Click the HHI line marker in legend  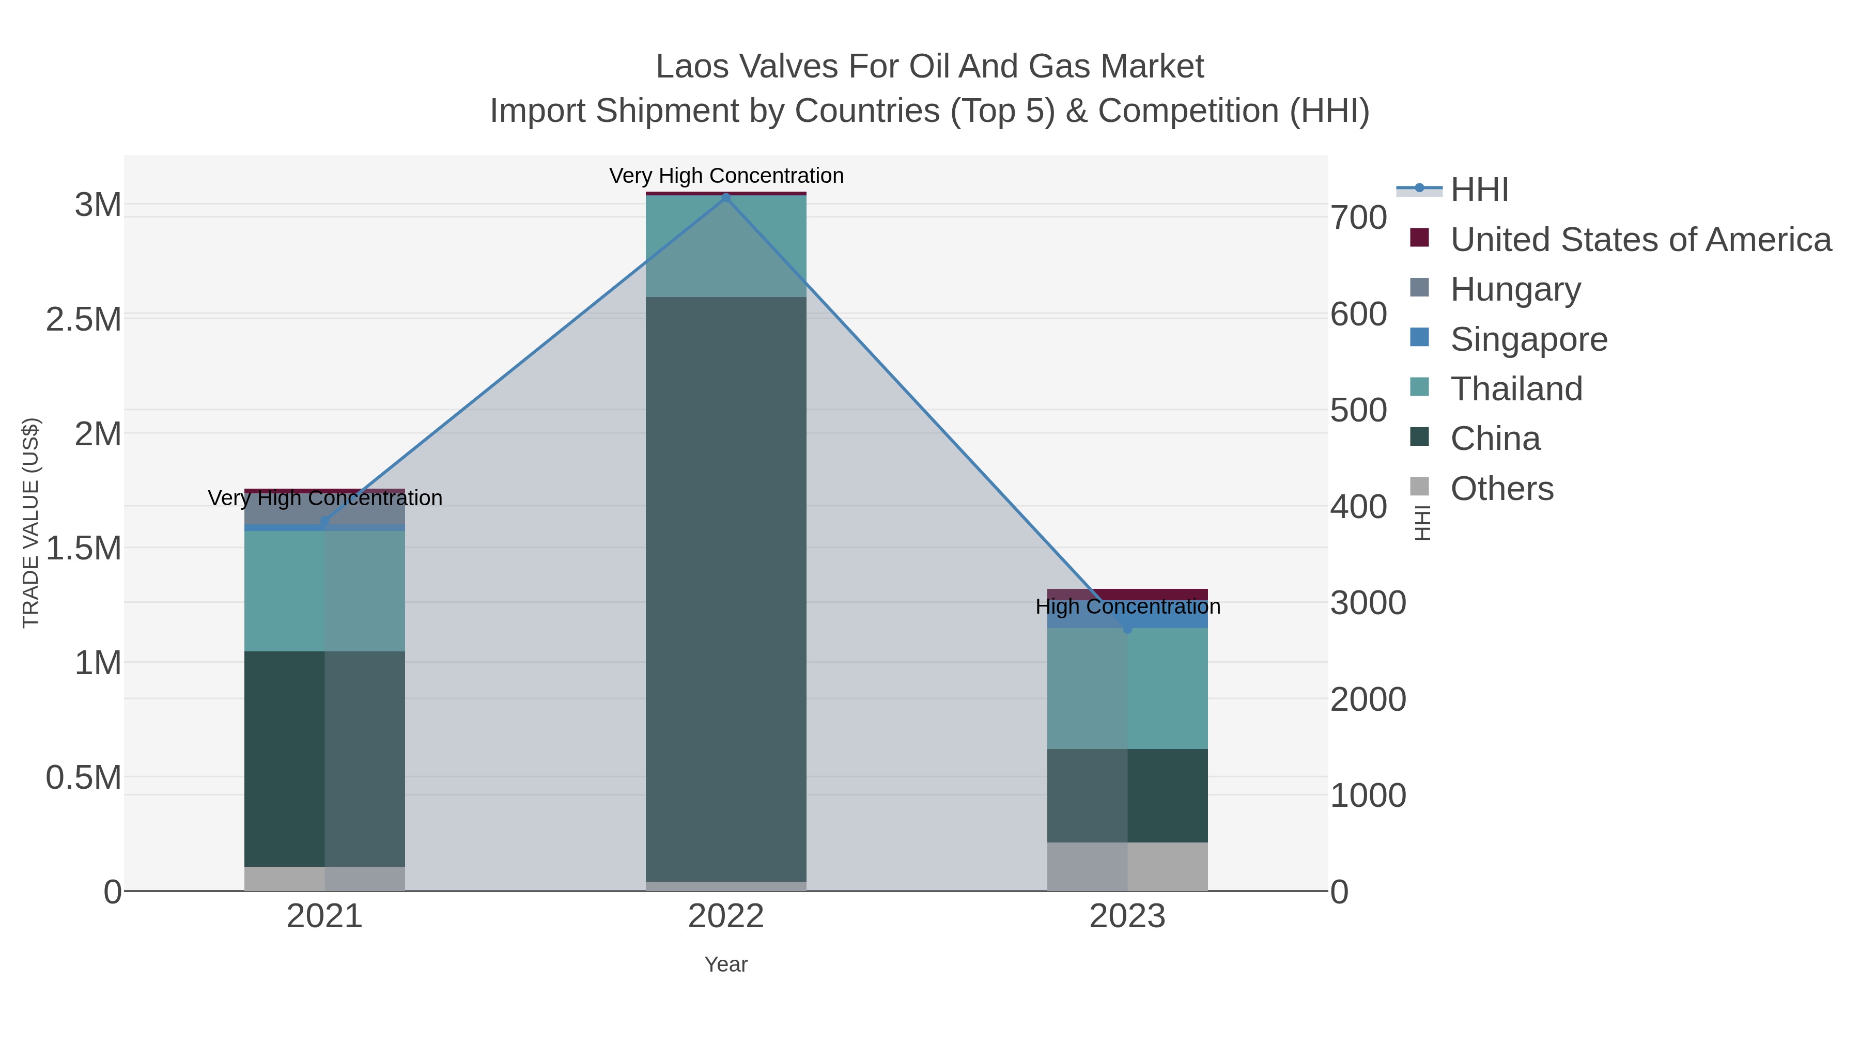1420,189
